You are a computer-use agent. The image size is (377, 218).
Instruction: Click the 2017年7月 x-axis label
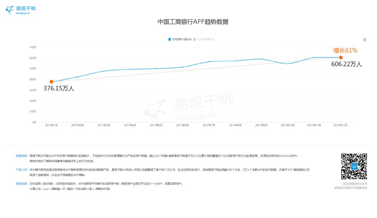coord(209,125)
